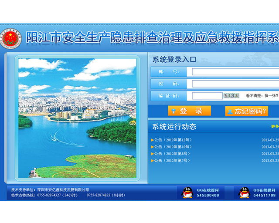Focus the 密码 password input field

[235, 84]
